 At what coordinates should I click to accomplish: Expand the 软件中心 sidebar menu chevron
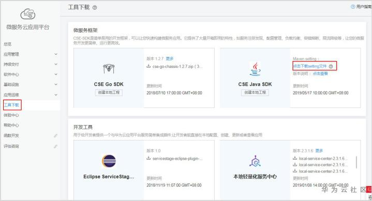(x=56, y=74)
